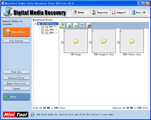Click the RAW Files drive icon in tree
Viewport: 151px width, 120px height.
click(x=43, y=24)
